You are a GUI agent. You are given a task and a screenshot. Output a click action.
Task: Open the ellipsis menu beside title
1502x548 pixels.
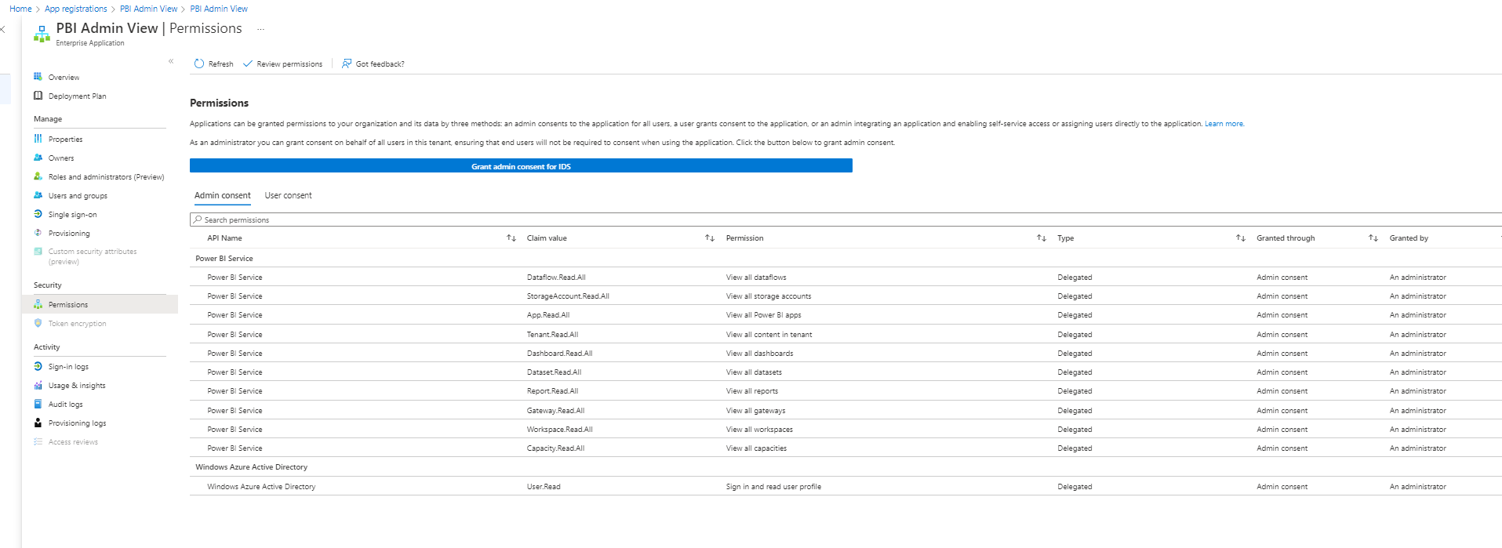click(261, 28)
